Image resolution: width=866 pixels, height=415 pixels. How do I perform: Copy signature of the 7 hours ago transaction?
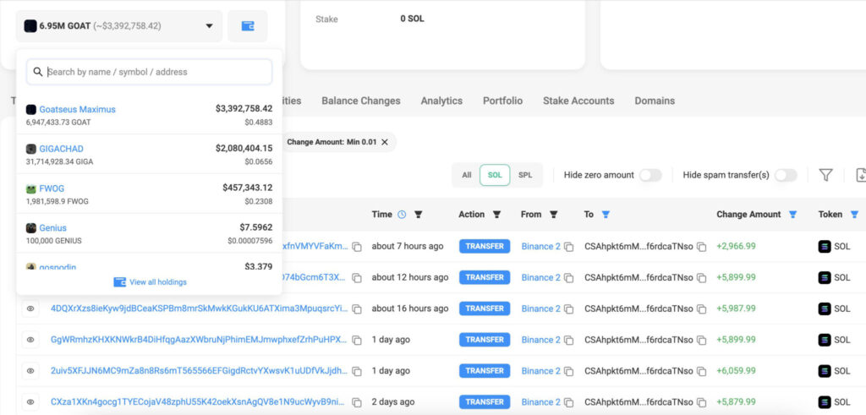(357, 247)
